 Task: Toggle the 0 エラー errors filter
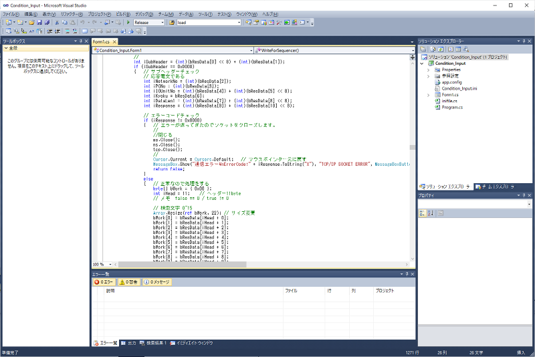click(x=104, y=282)
